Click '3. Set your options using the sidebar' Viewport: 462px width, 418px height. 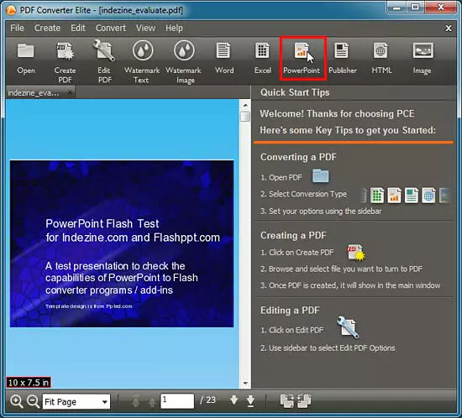(321, 211)
